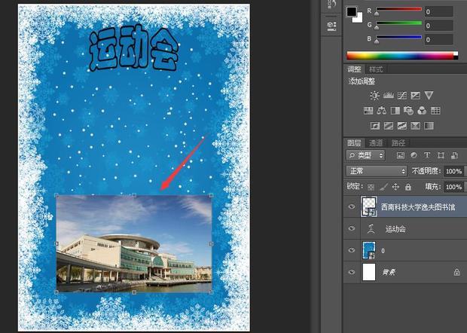Add a Curves adjustment
The width and height of the screenshot is (467, 333).
[x=401, y=96]
